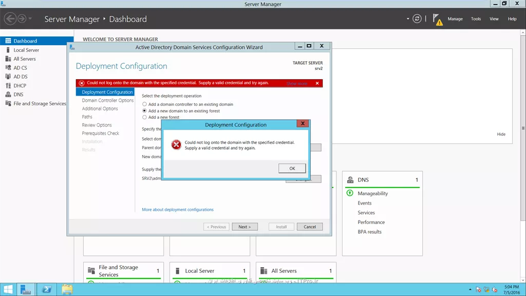Viewport: 526px width, 296px height.
Task: Open the View menu
Action: (x=494, y=19)
